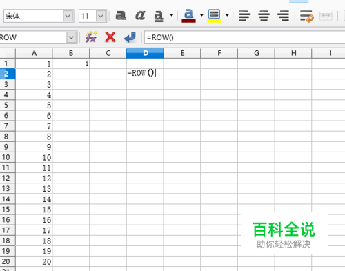Apply dark red font color
Screen dimensions: 345x271
pyautogui.click(x=188, y=16)
